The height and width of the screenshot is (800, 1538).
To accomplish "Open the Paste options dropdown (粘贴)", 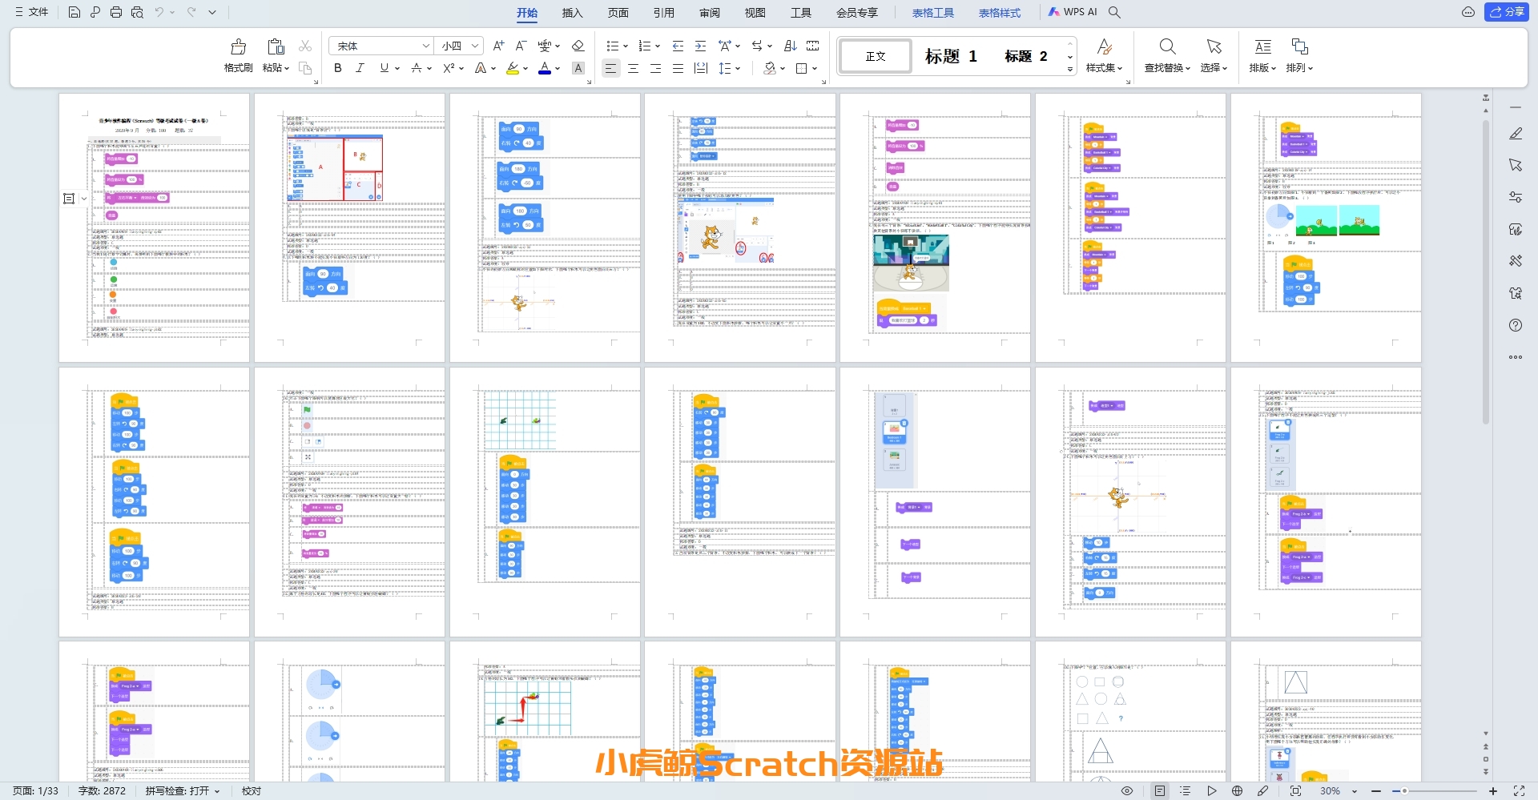I will [276, 68].
